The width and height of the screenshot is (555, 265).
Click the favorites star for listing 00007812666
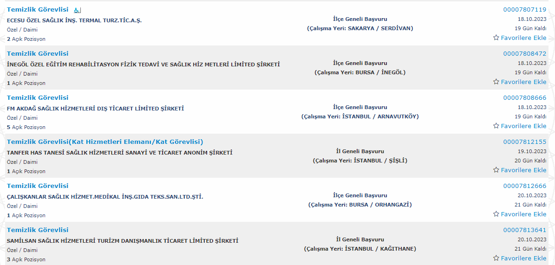pos(496,213)
